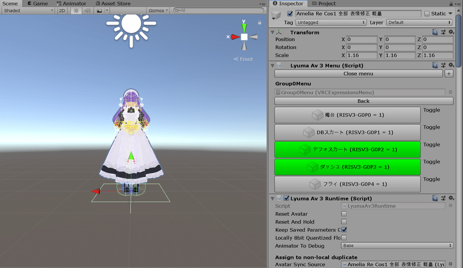Screen dimensions: 463x268
Task: Uncheck Keep Saved Parameters checkbox
Action: (344, 230)
